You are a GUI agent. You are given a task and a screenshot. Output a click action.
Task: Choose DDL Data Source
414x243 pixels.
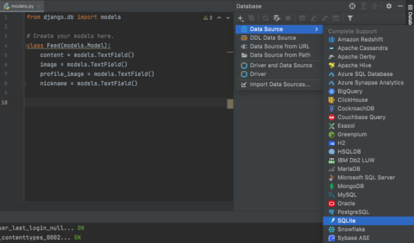coord(279,38)
